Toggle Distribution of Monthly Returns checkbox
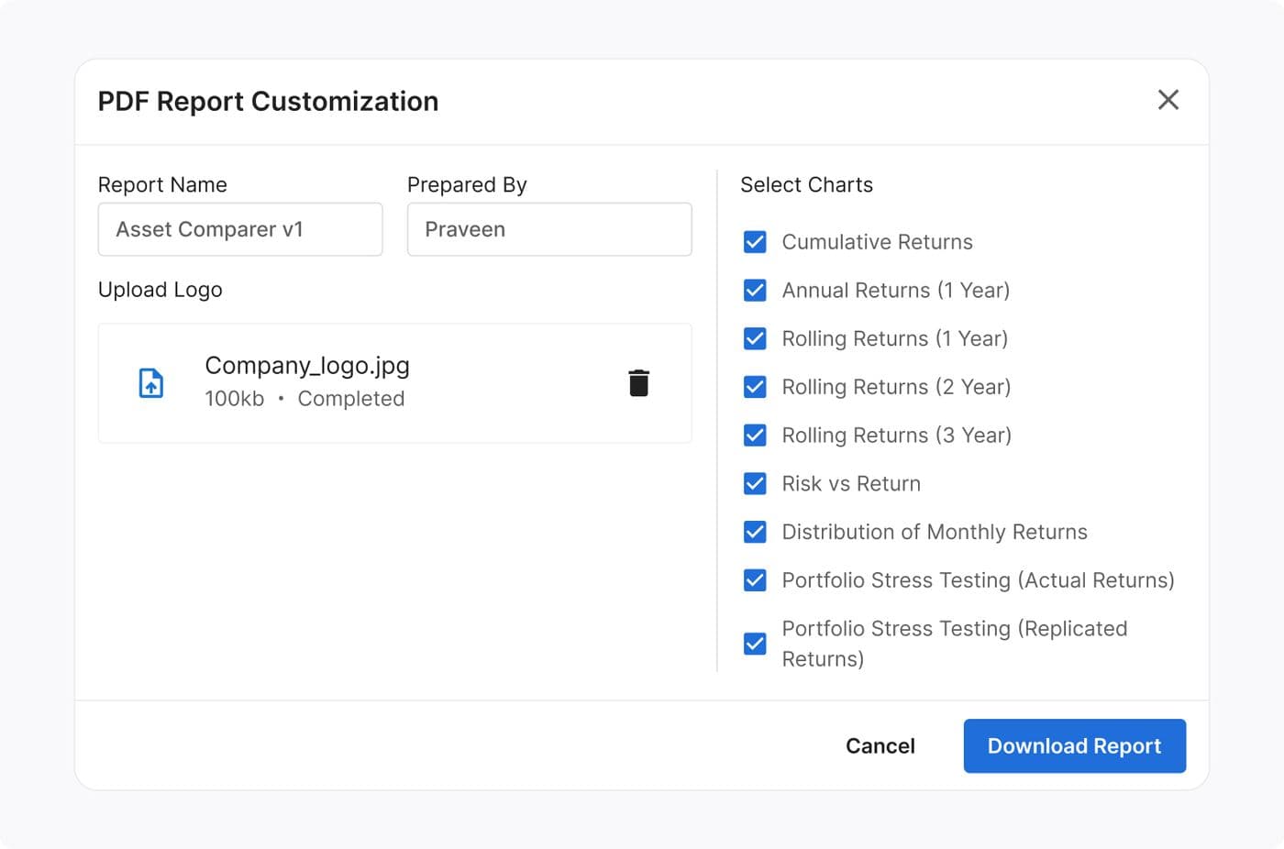 tap(755, 532)
